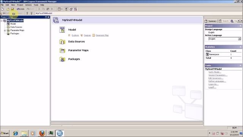Image resolution: width=243 pixels, height=137 pixels.
Task: Click the Back navigation arrow
Action: tap(4, 13)
